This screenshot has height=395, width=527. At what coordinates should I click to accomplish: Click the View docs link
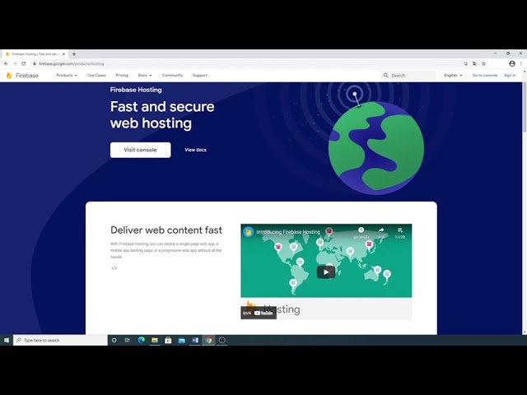(x=196, y=150)
